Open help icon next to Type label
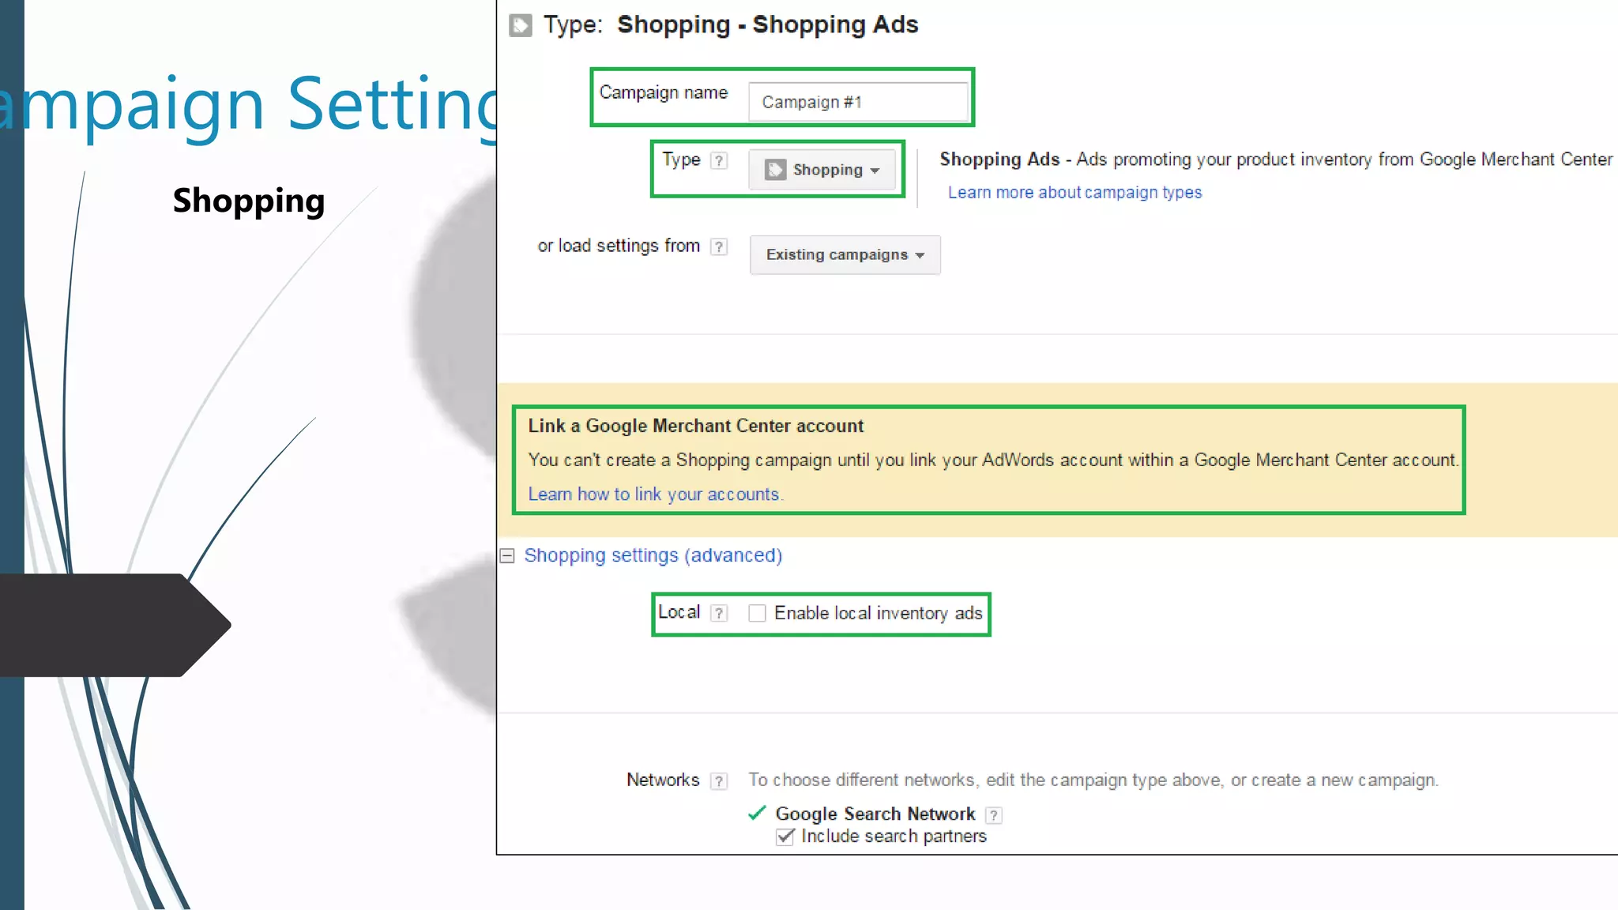Screen dimensions: 1618x910 pos(718,161)
